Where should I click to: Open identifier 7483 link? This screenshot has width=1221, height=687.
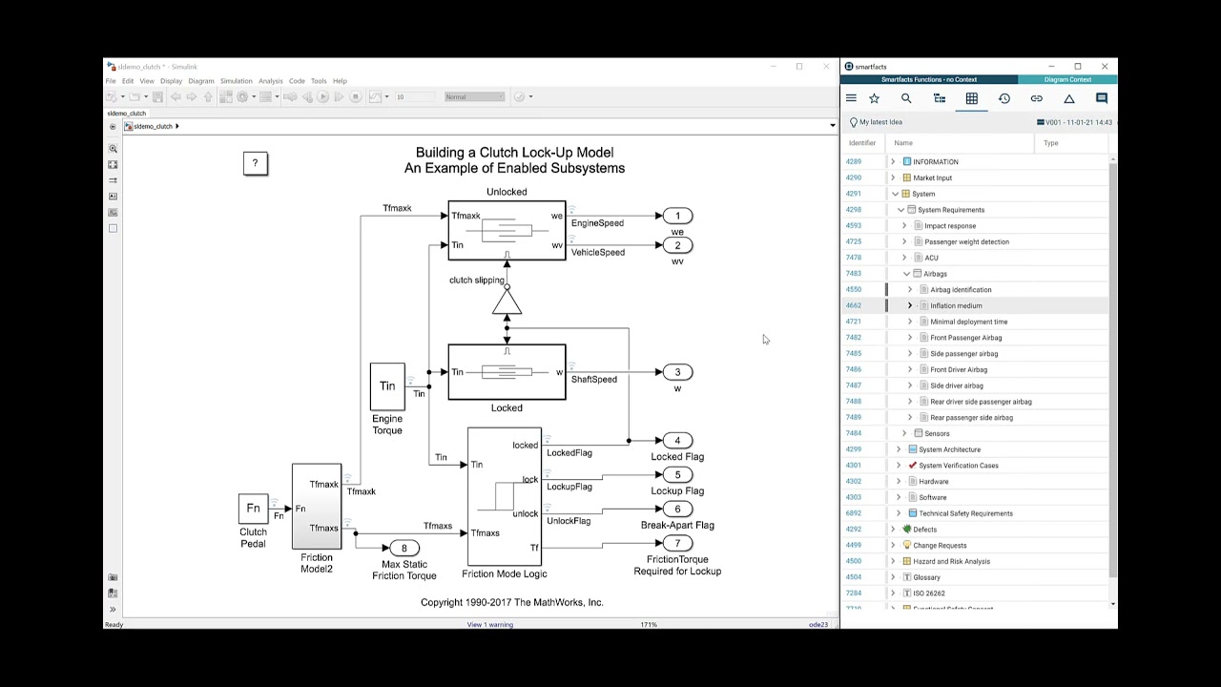(853, 274)
